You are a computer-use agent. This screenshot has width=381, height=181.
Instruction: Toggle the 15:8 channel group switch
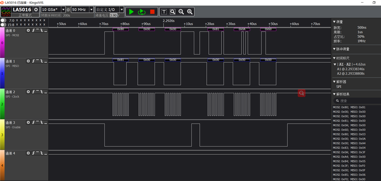pyautogui.click(x=3, y=24)
